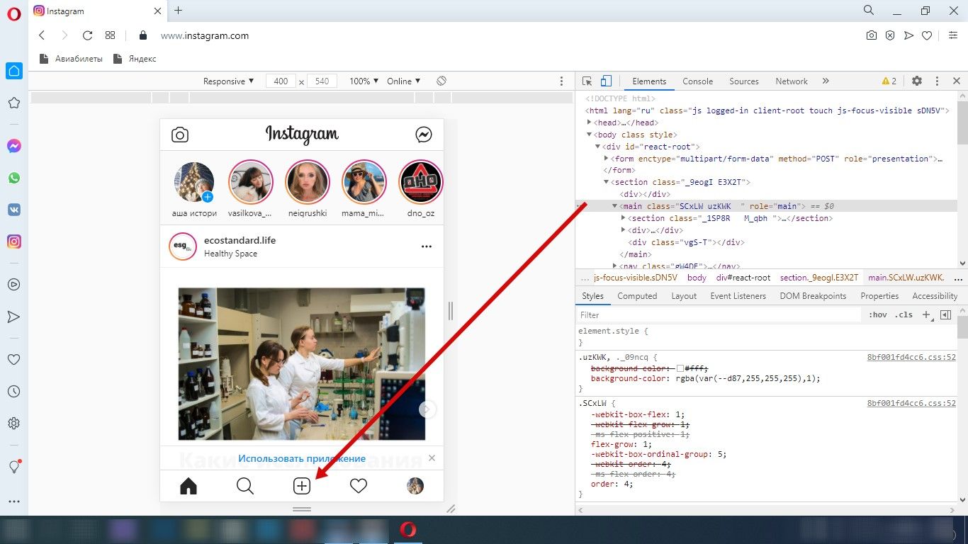
Task: Expand the head element node
Action: [590, 123]
